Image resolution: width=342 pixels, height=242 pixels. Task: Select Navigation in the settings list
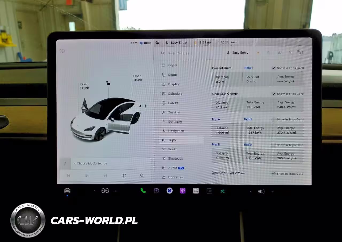click(176, 131)
